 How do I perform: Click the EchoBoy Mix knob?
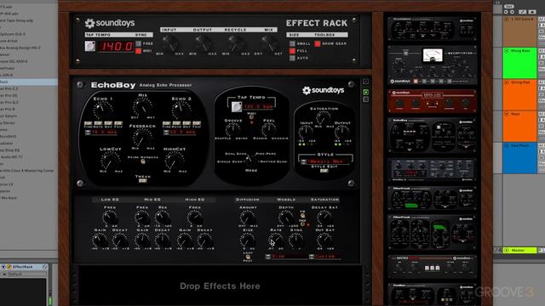[x=142, y=106]
